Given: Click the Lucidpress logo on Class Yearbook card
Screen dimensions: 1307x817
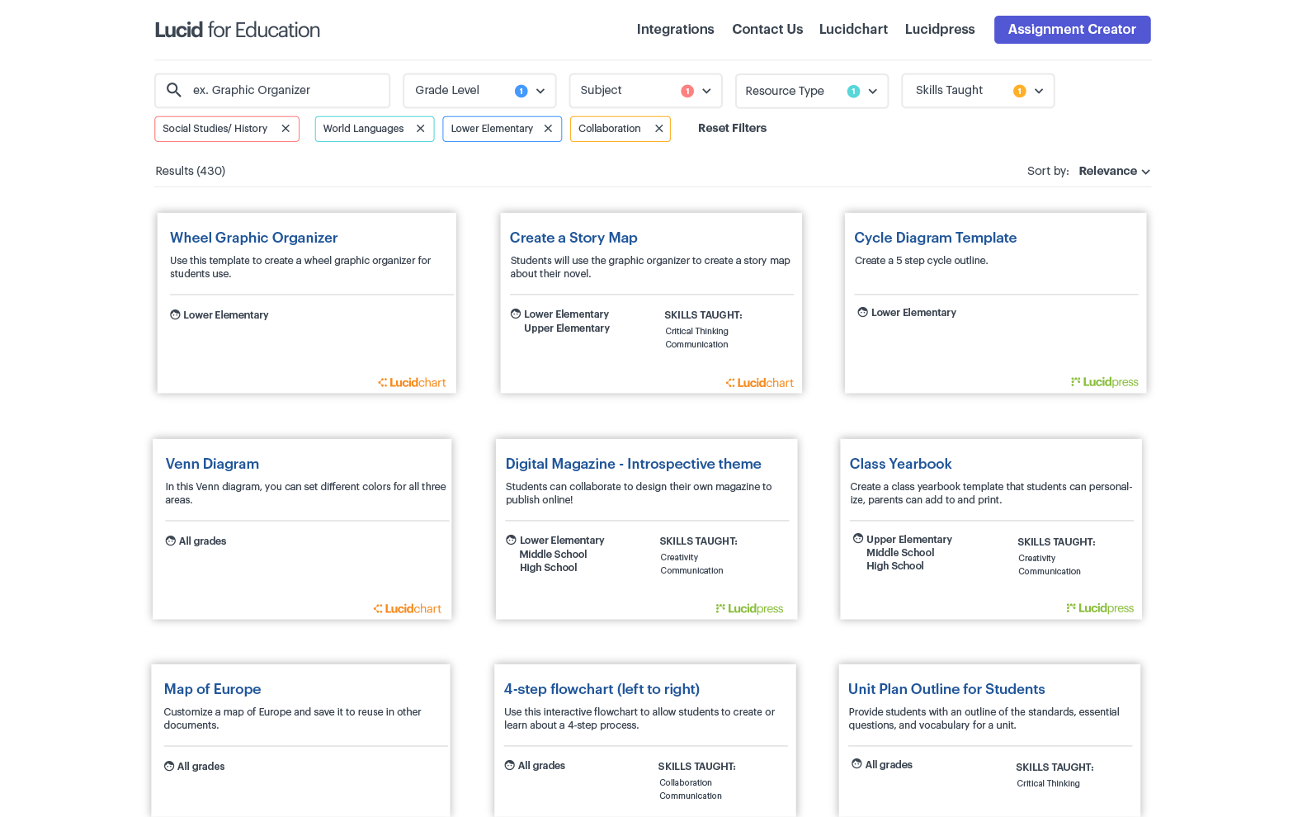Looking at the screenshot, I should (x=1100, y=608).
